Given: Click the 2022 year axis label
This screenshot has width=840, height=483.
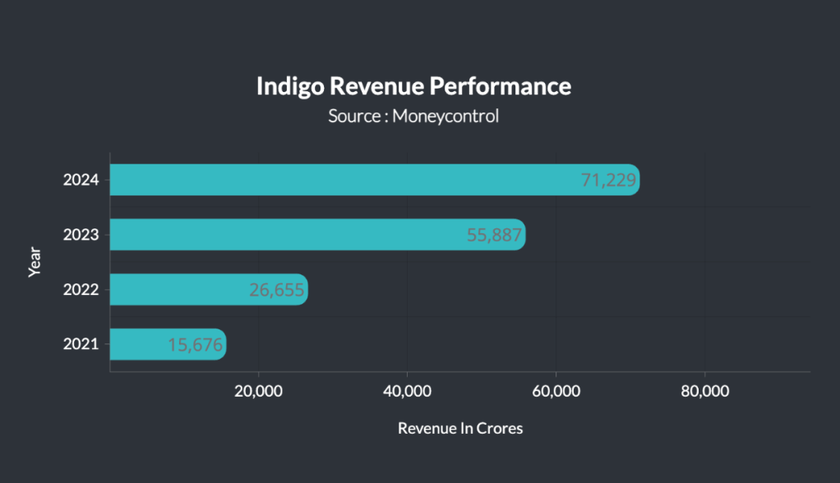Looking at the screenshot, I should [x=81, y=290].
